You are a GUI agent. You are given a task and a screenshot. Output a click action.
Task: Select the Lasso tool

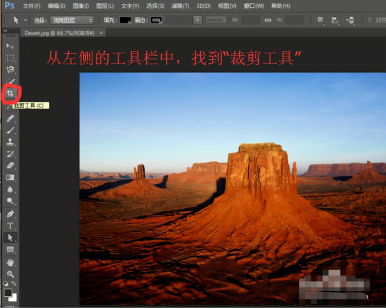tap(10, 70)
